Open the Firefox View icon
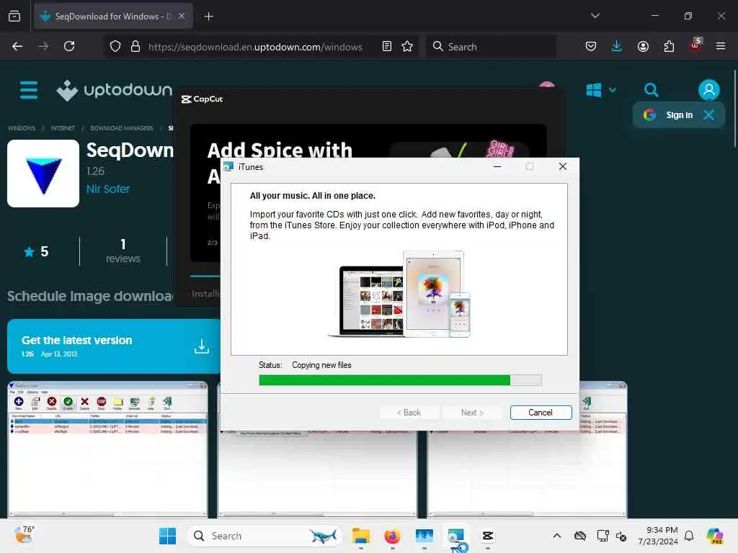 14,16
